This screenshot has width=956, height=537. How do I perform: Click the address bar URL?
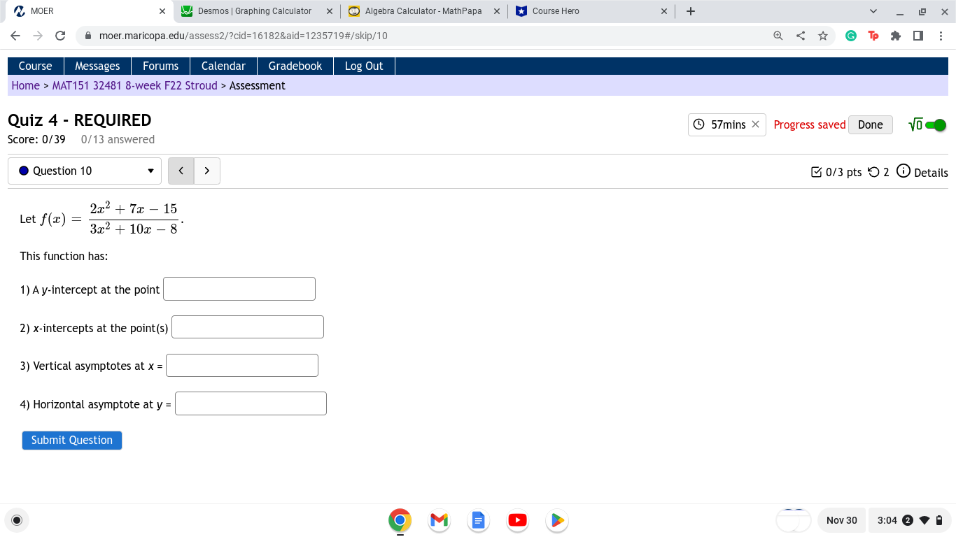click(x=243, y=36)
